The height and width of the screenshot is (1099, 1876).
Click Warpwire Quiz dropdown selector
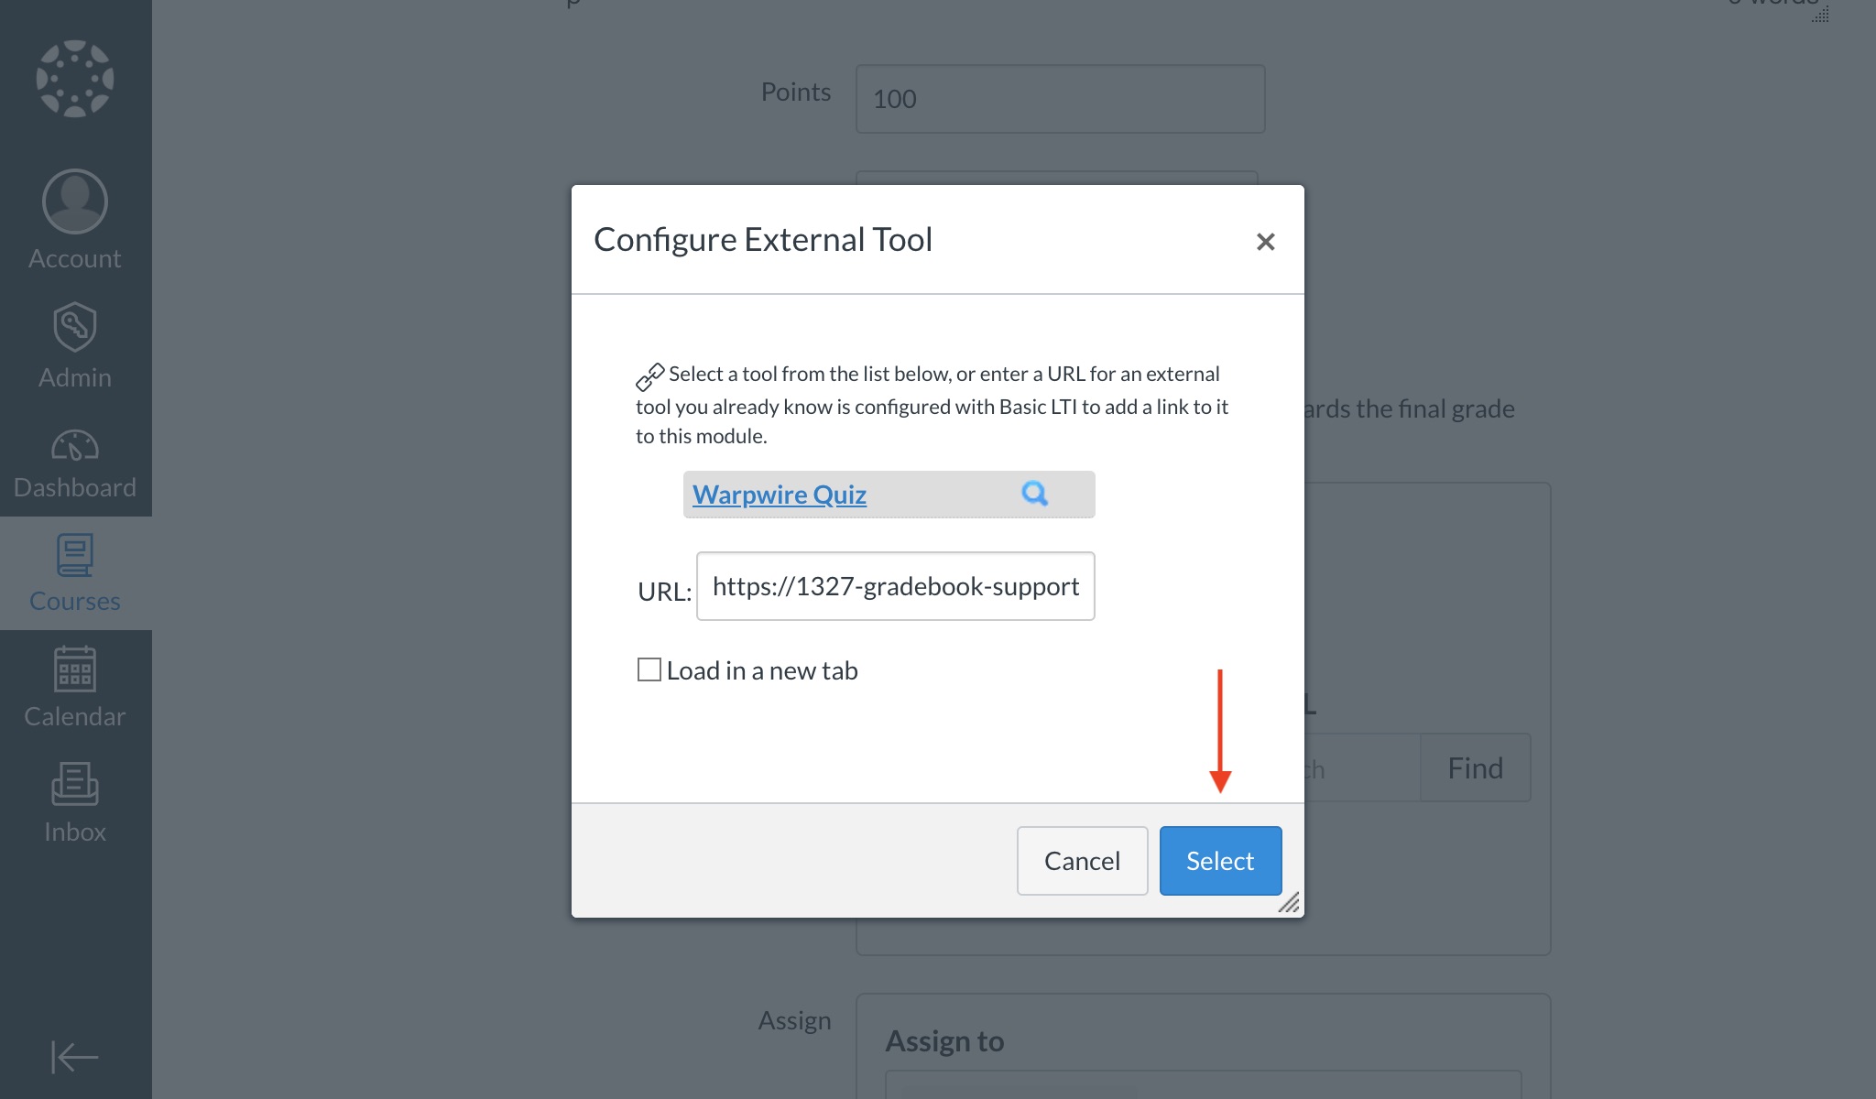click(x=889, y=495)
